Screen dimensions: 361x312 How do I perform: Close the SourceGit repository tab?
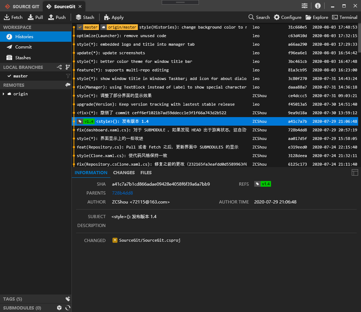tap(80, 6)
